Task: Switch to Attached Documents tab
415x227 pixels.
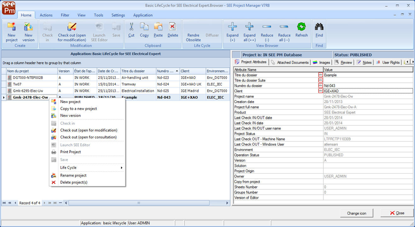Action: point(290,63)
